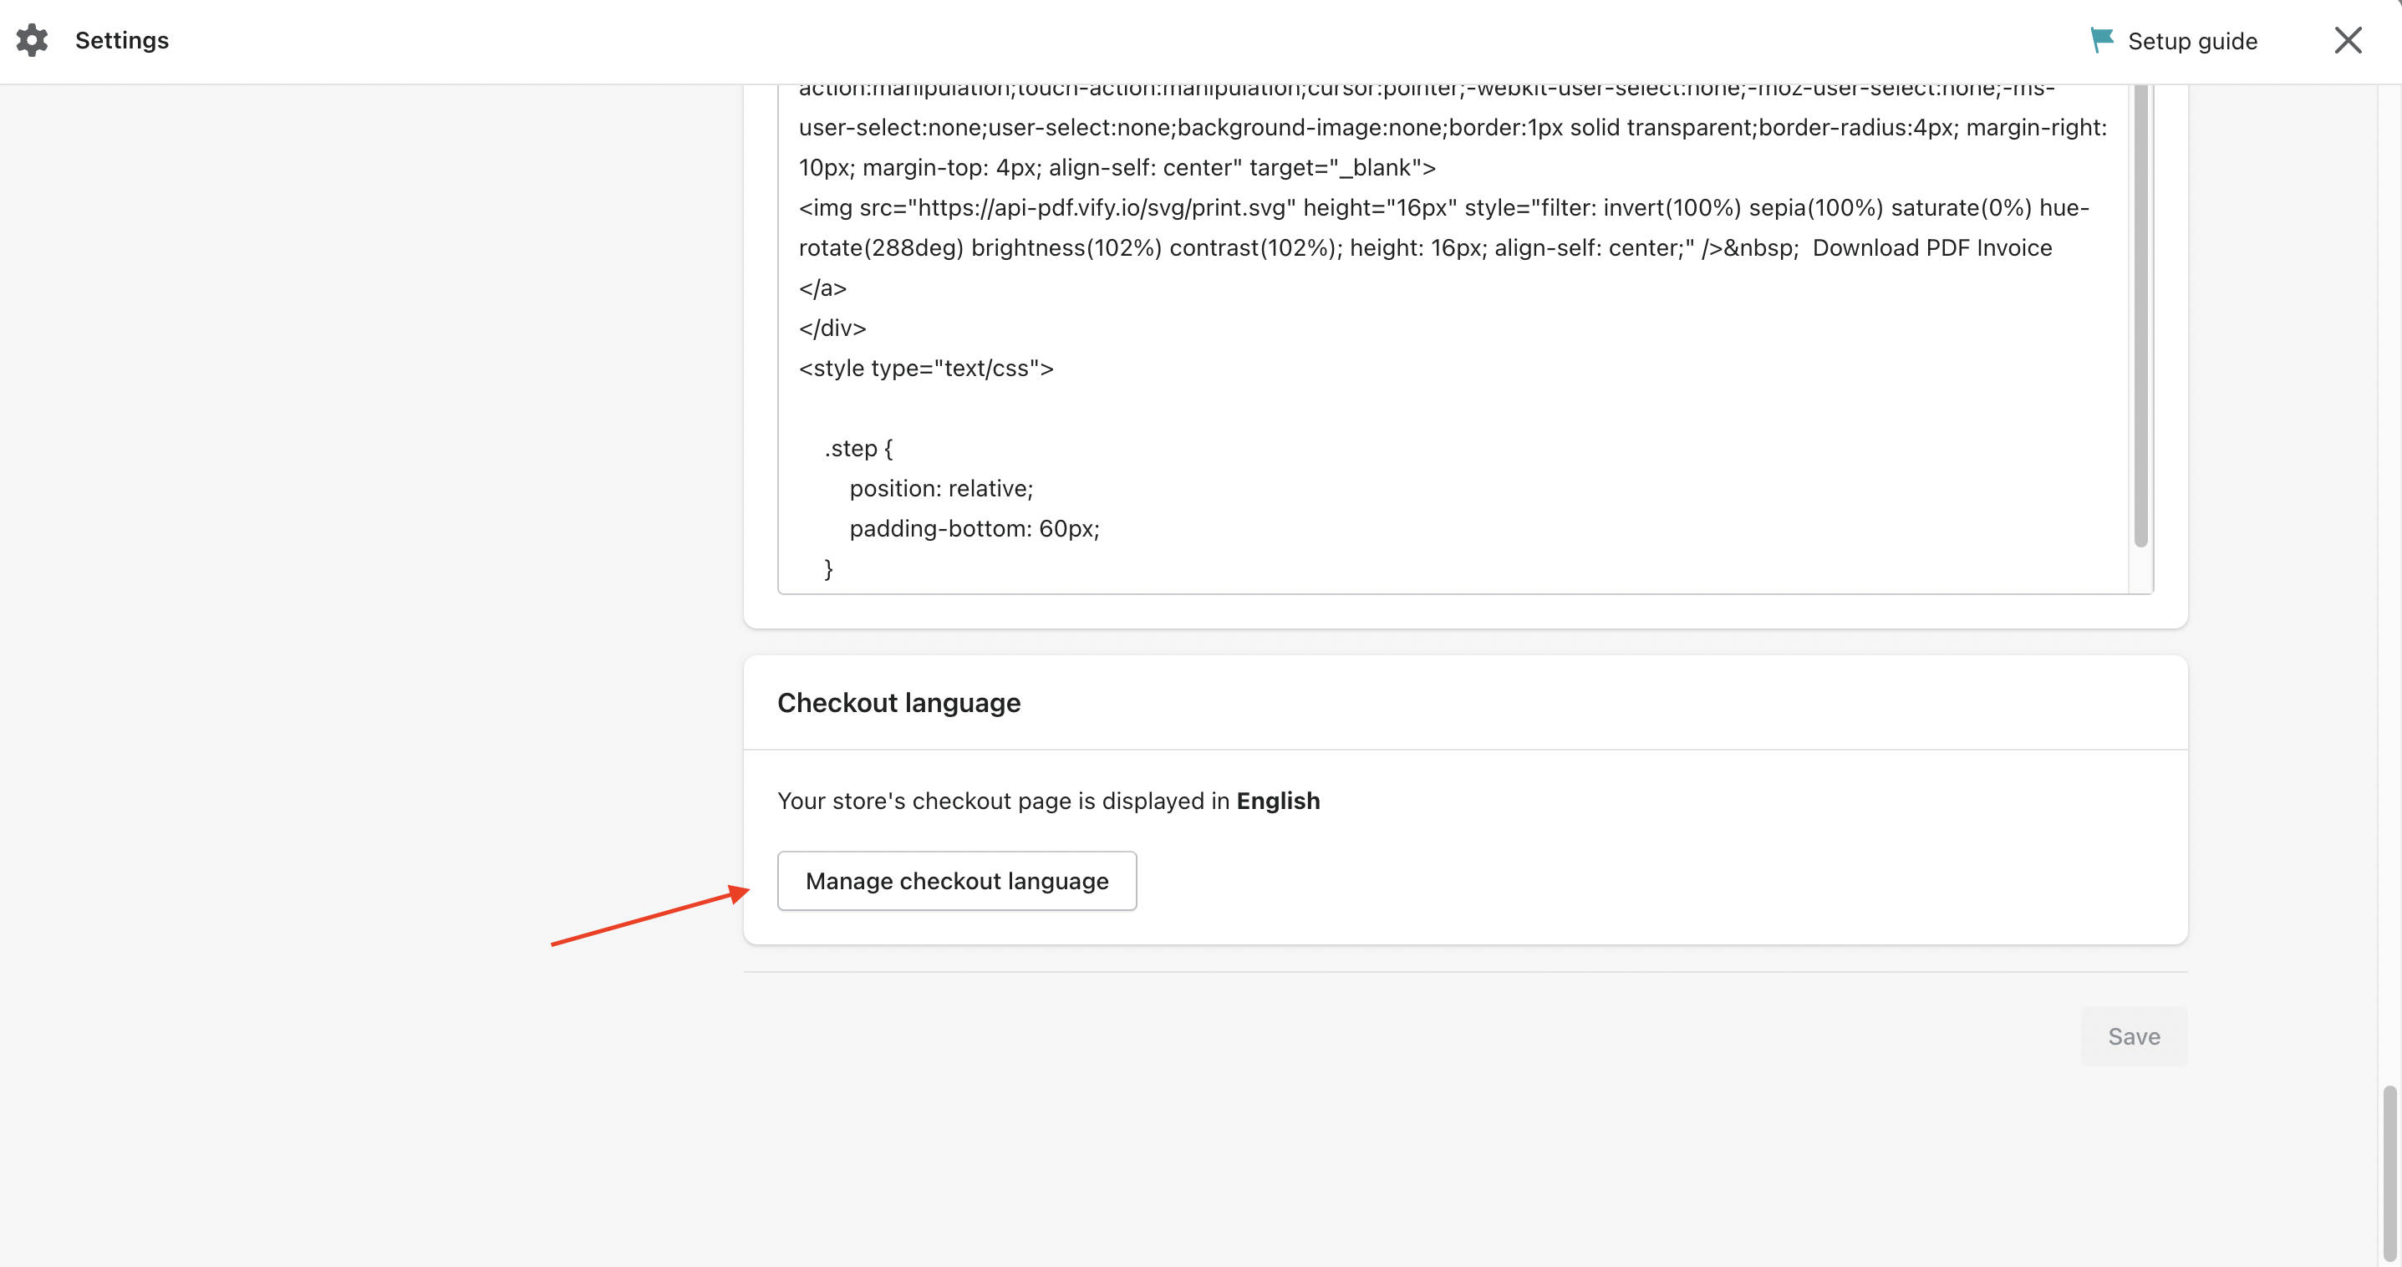
Task: Click the <style type="text/css"> line
Action: [926, 369]
